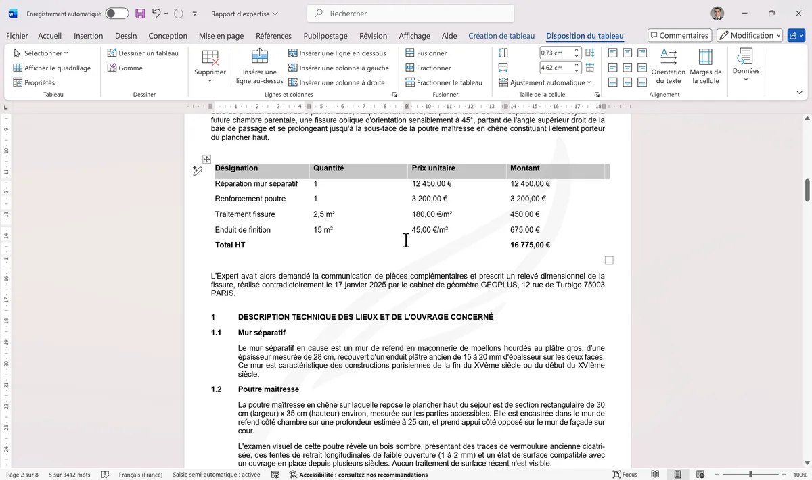This screenshot has height=480, width=812.
Task: Enable center-left cell alignment
Action: (612, 67)
